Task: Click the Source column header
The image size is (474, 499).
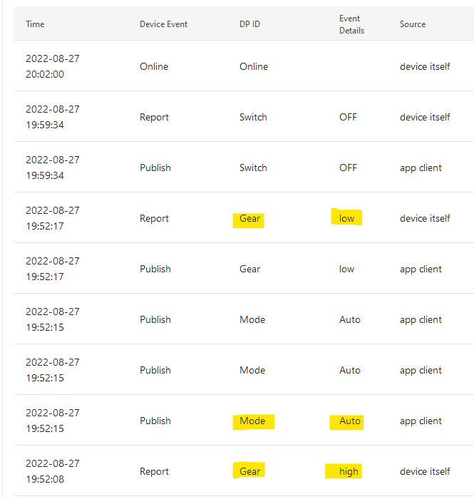Action: click(413, 24)
